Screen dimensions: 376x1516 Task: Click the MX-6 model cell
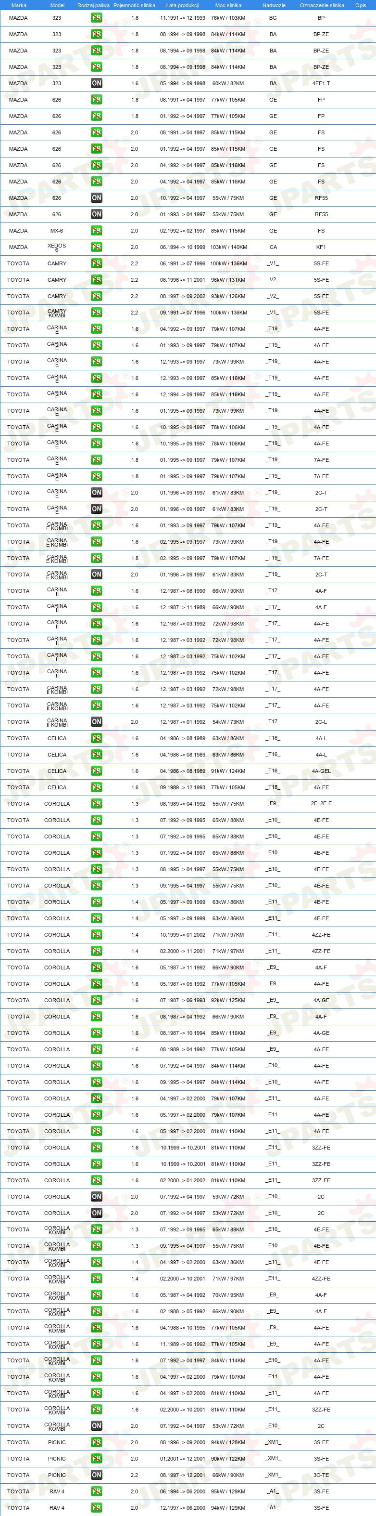(x=57, y=231)
